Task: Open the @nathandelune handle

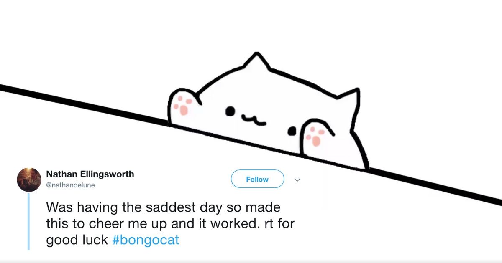Action: pos(70,185)
